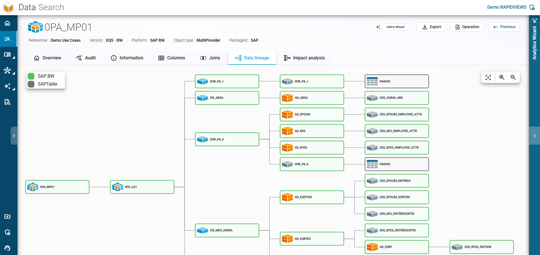The image size is (540, 255).
Task: Go back with the Previous button
Action: click(504, 27)
